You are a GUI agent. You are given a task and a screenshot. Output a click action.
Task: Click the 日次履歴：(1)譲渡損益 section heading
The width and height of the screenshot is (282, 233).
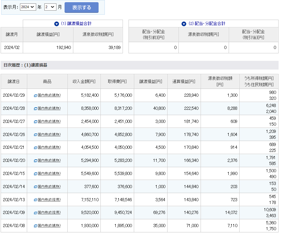coord(25,65)
